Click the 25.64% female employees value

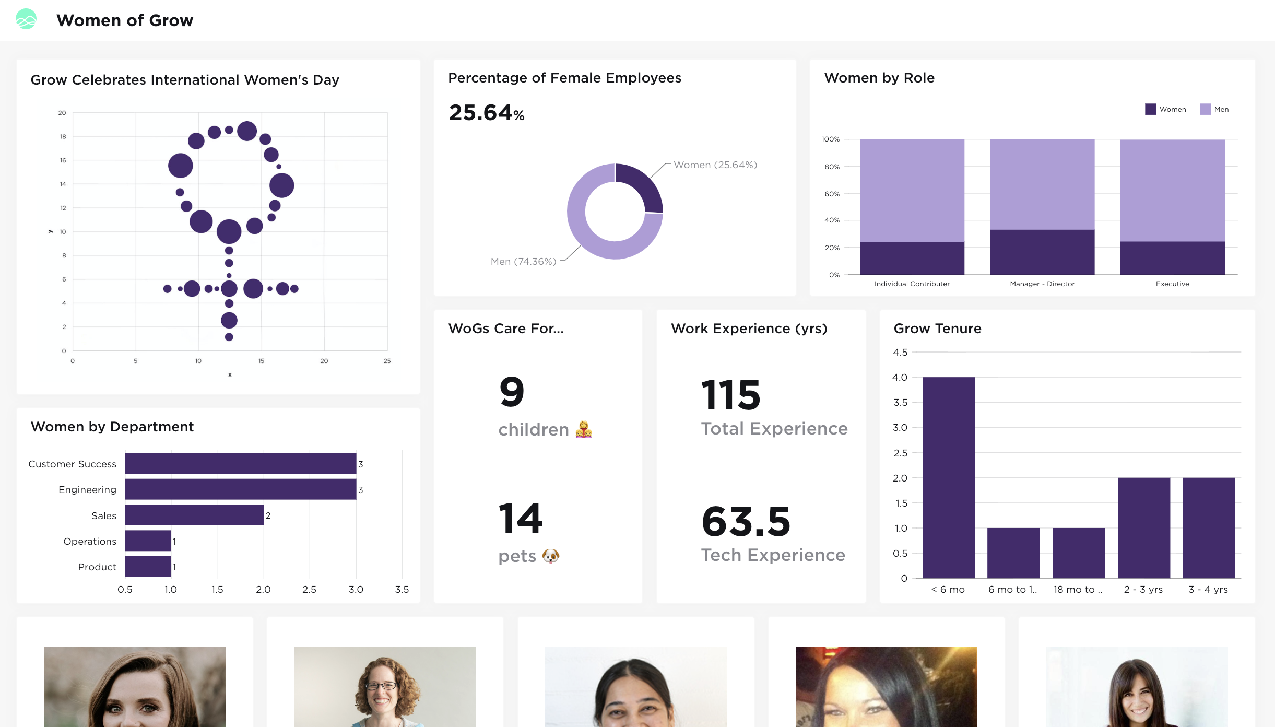(486, 113)
